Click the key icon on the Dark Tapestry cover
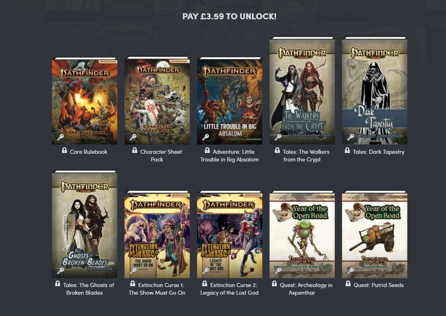 [x=351, y=138]
